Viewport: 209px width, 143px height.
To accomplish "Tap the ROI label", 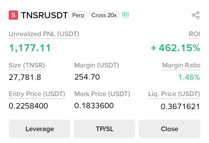I will coord(194,34).
